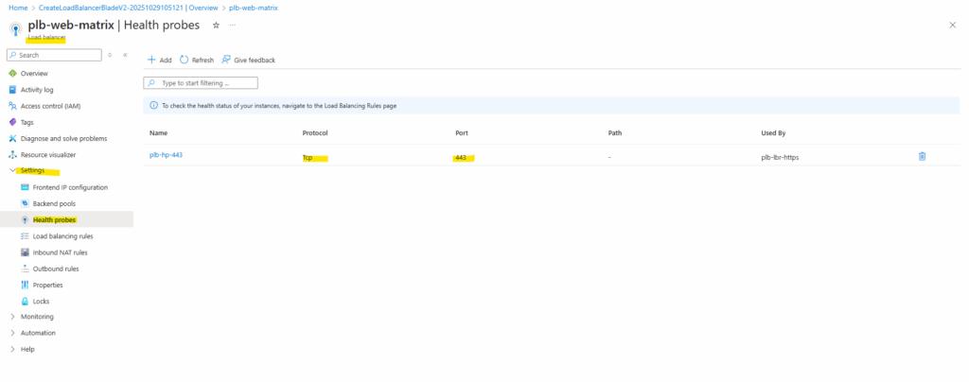Open Diagnose and solve problems
The width and height of the screenshot is (969, 382).
pyautogui.click(x=63, y=138)
